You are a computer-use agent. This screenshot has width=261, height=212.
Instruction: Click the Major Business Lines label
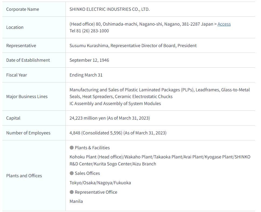click(x=27, y=97)
